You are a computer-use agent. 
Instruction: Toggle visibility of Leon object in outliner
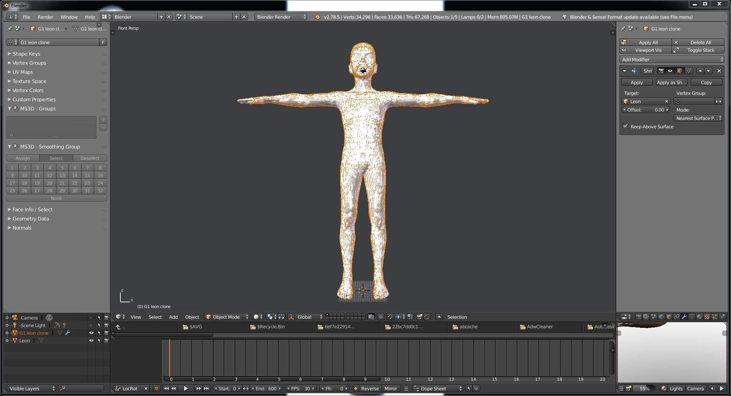click(x=91, y=340)
